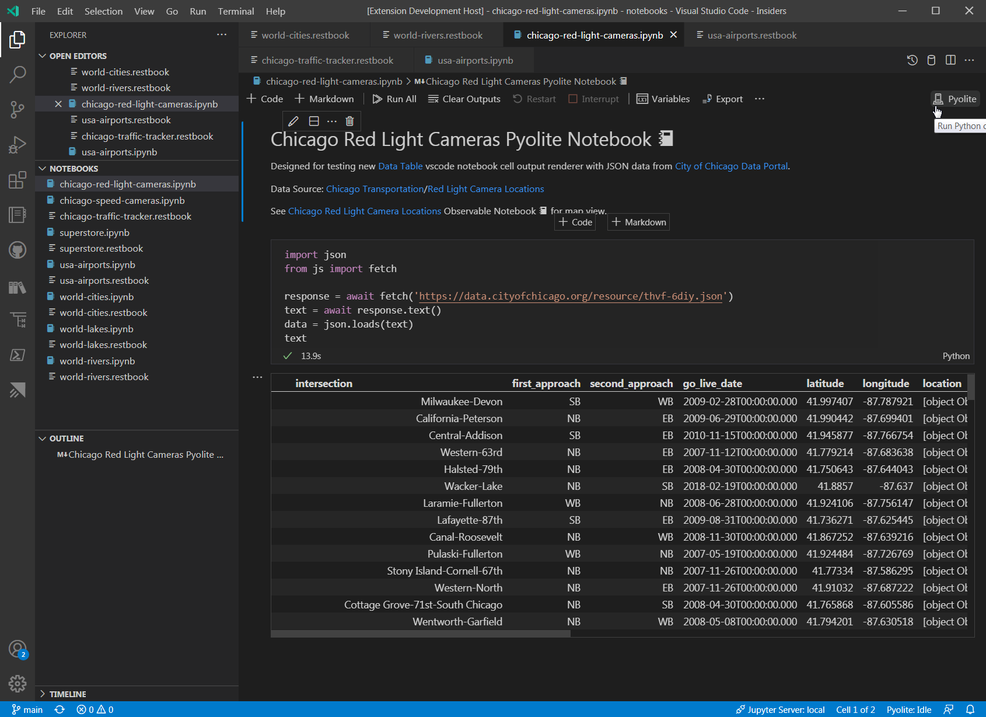Sort table by go_live_date column header
Image resolution: width=986 pixels, height=717 pixels.
coord(712,384)
